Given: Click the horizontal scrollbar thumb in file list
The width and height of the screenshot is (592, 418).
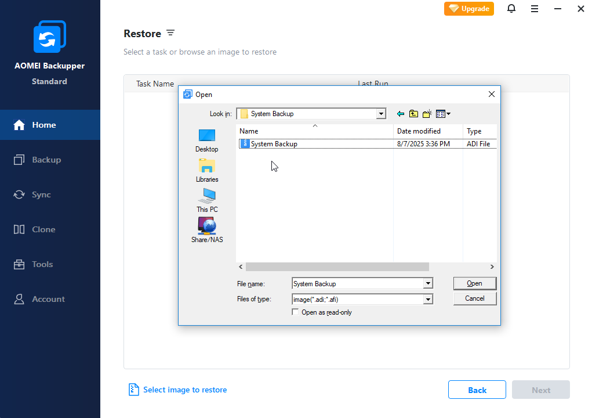Looking at the screenshot, I should (x=337, y=267).
